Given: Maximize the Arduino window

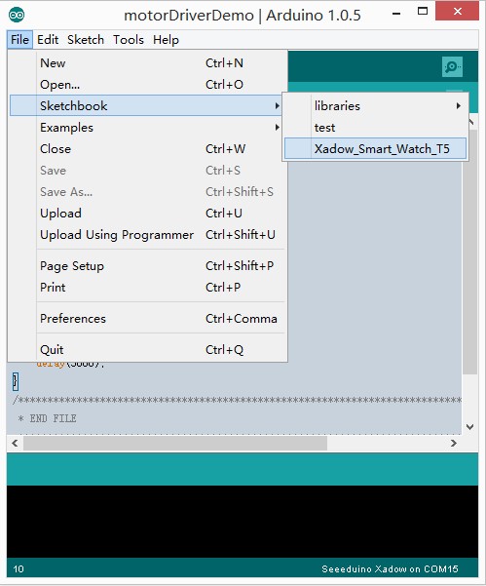Looking at the screenshot, I should point(422,12).
